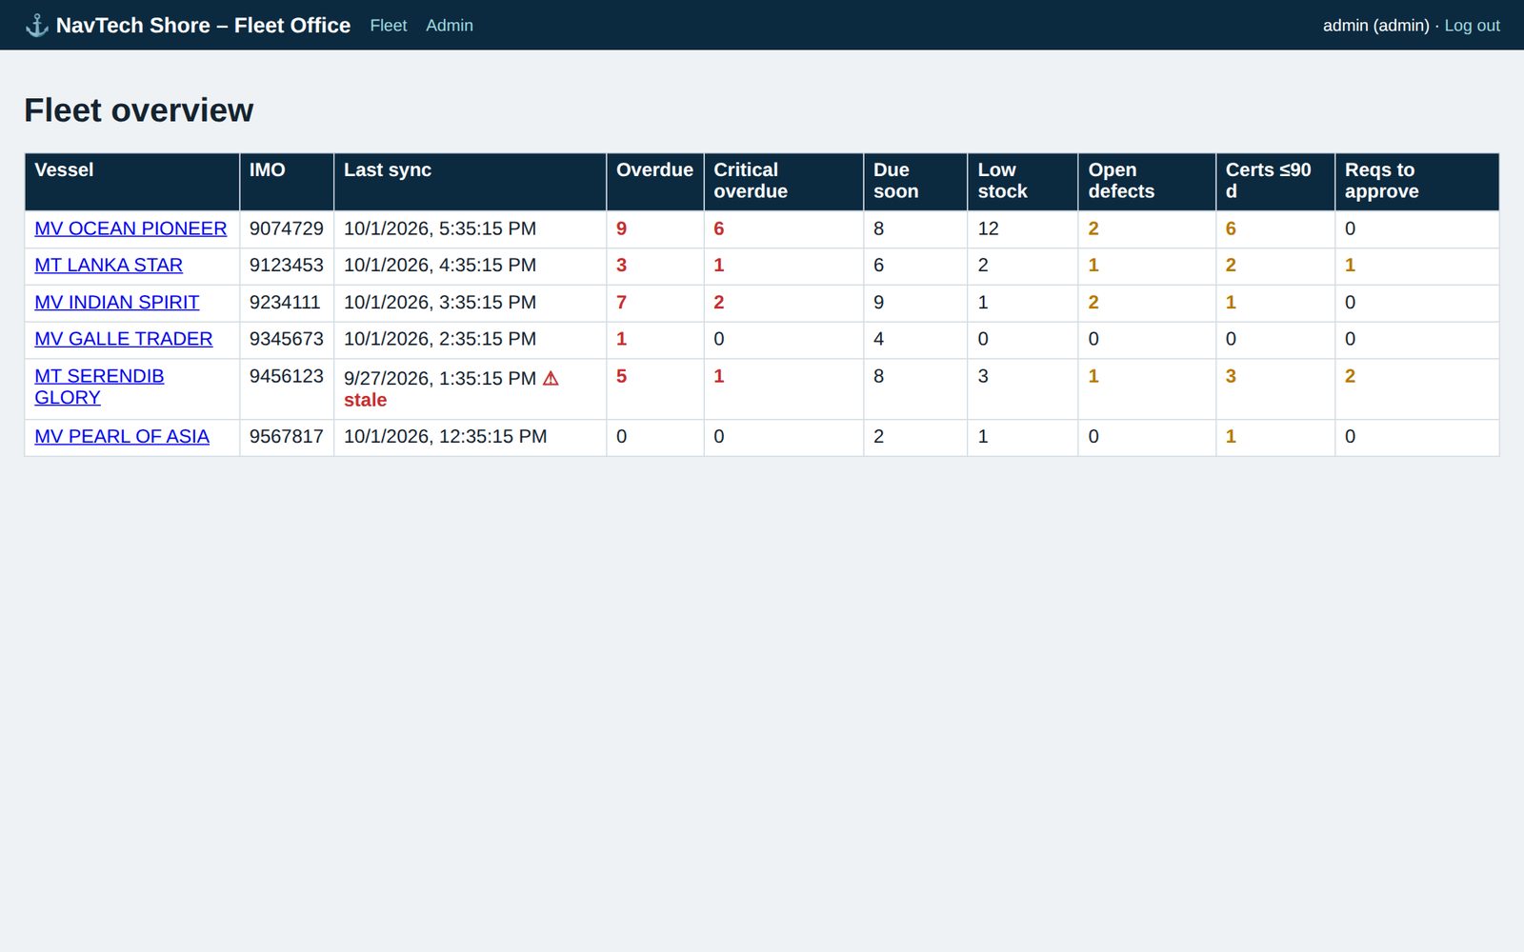
Task: Click overdue count 7 for INDIAN SPIRIT
Action: tap(622, 303)
